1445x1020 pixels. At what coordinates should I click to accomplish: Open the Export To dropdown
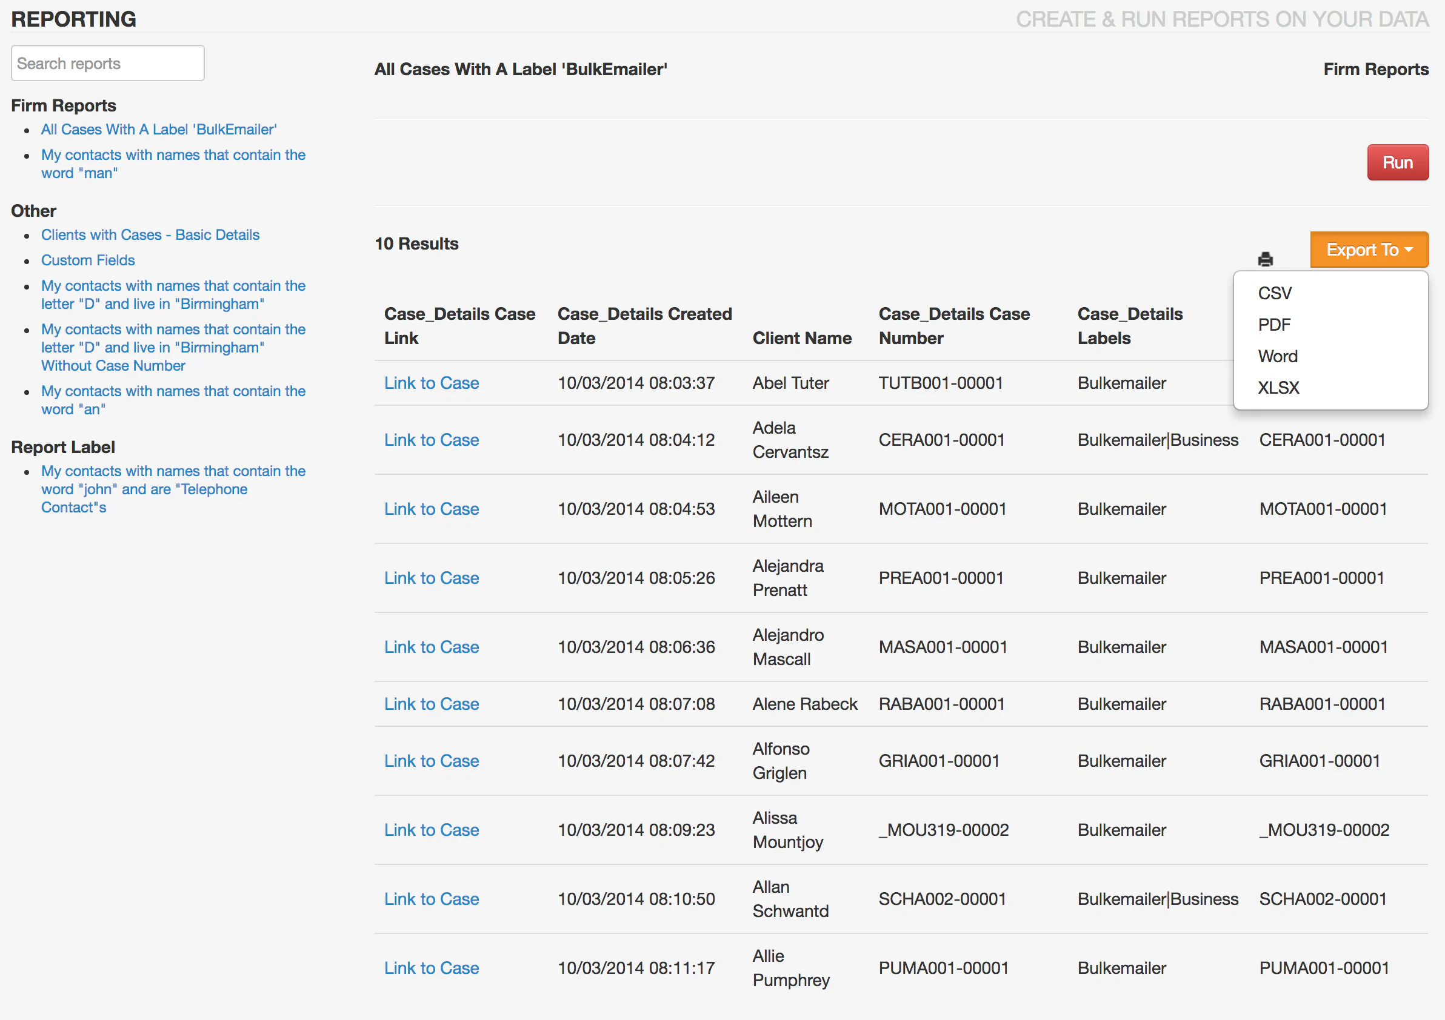coord(1368,249)
